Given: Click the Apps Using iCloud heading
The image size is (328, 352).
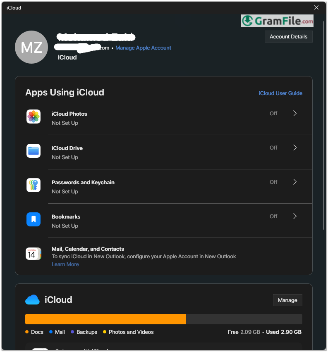Looking at the screenshot, I should 65,93.
